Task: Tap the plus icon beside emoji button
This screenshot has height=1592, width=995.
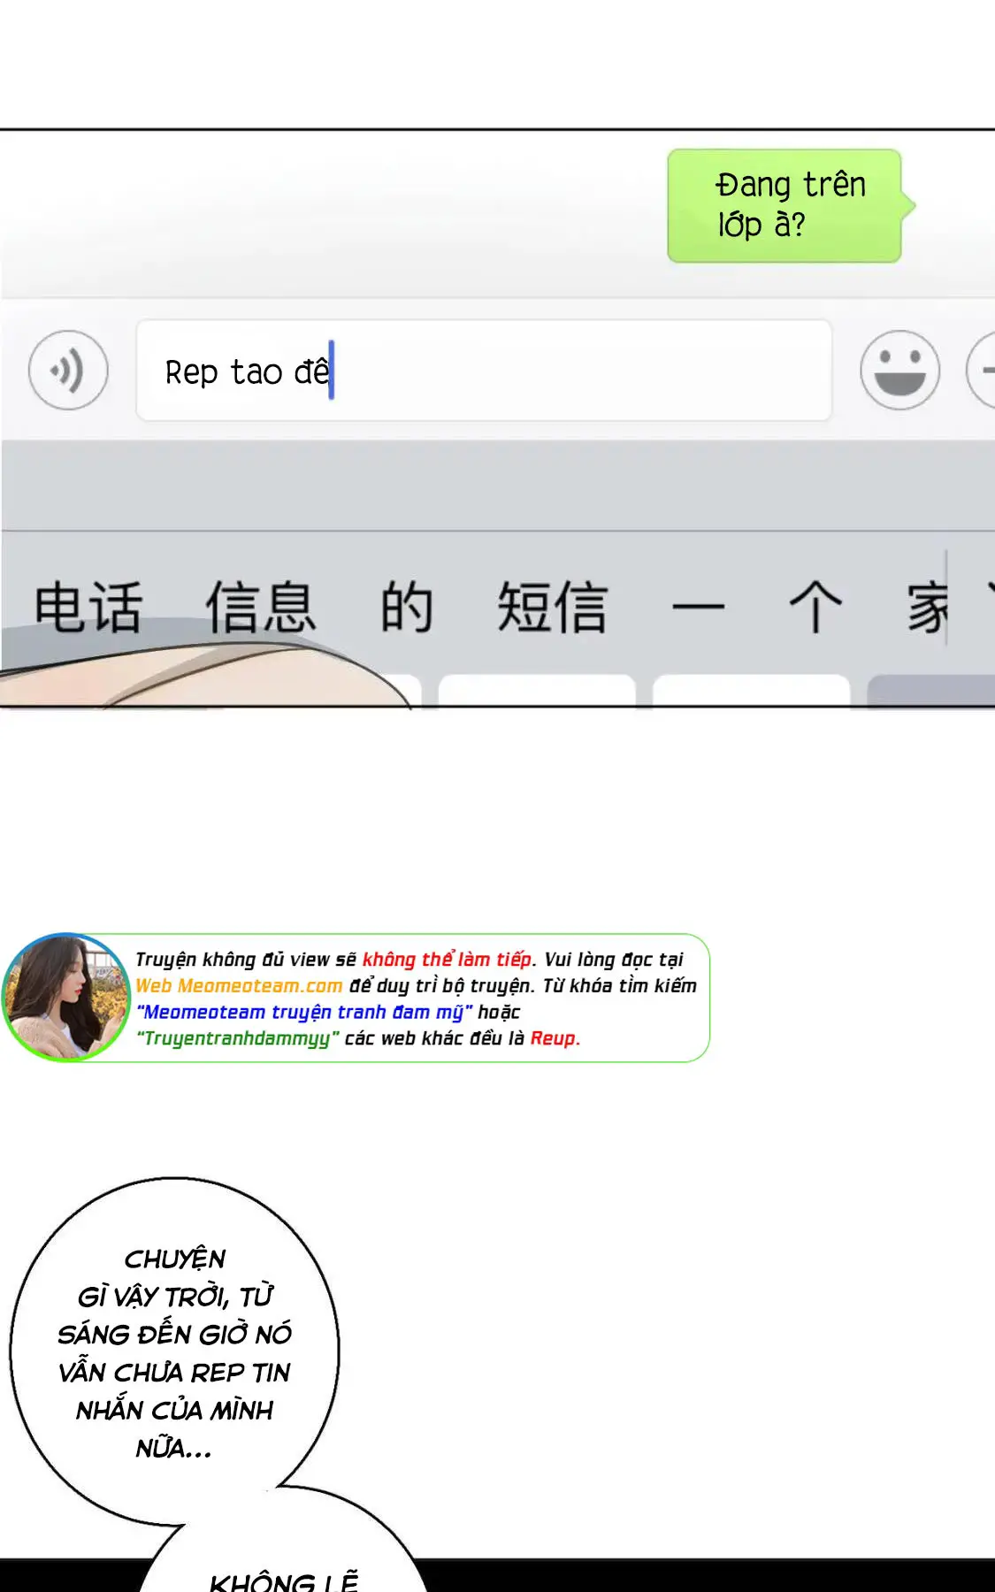Action: click(x=983, y=371)
